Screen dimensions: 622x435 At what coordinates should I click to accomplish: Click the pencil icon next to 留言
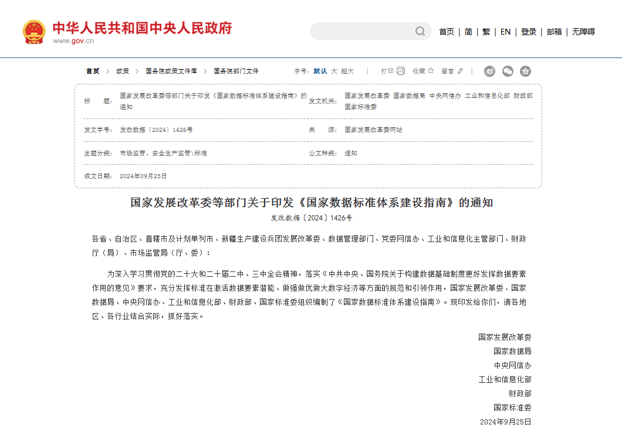[460, 71]
